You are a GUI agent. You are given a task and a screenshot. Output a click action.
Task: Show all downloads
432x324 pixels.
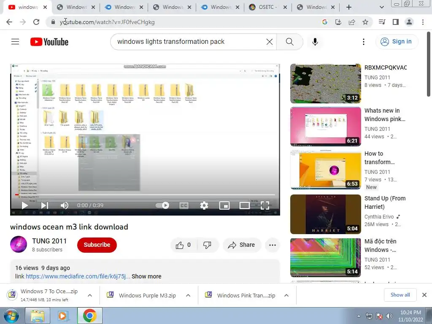[400, 295]
